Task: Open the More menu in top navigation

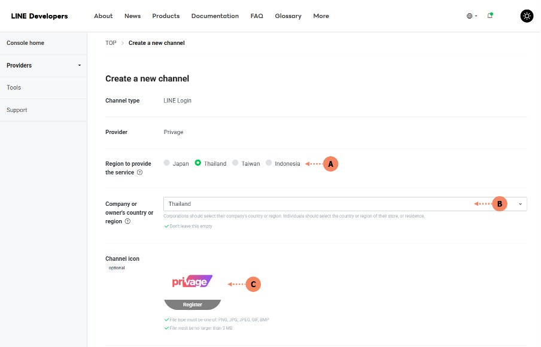Action: [x=321, y=16]
